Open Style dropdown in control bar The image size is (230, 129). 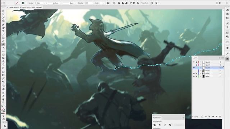pos(103,3)
